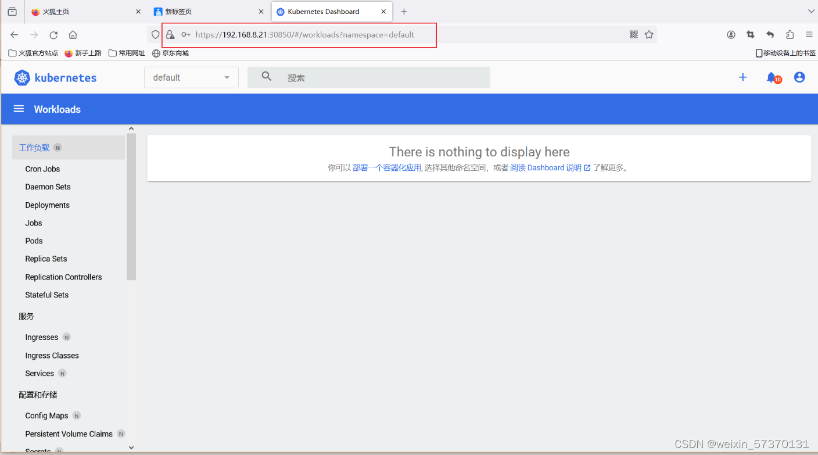Click the sidebar vertical scrollbar thumb

[131, 207]
